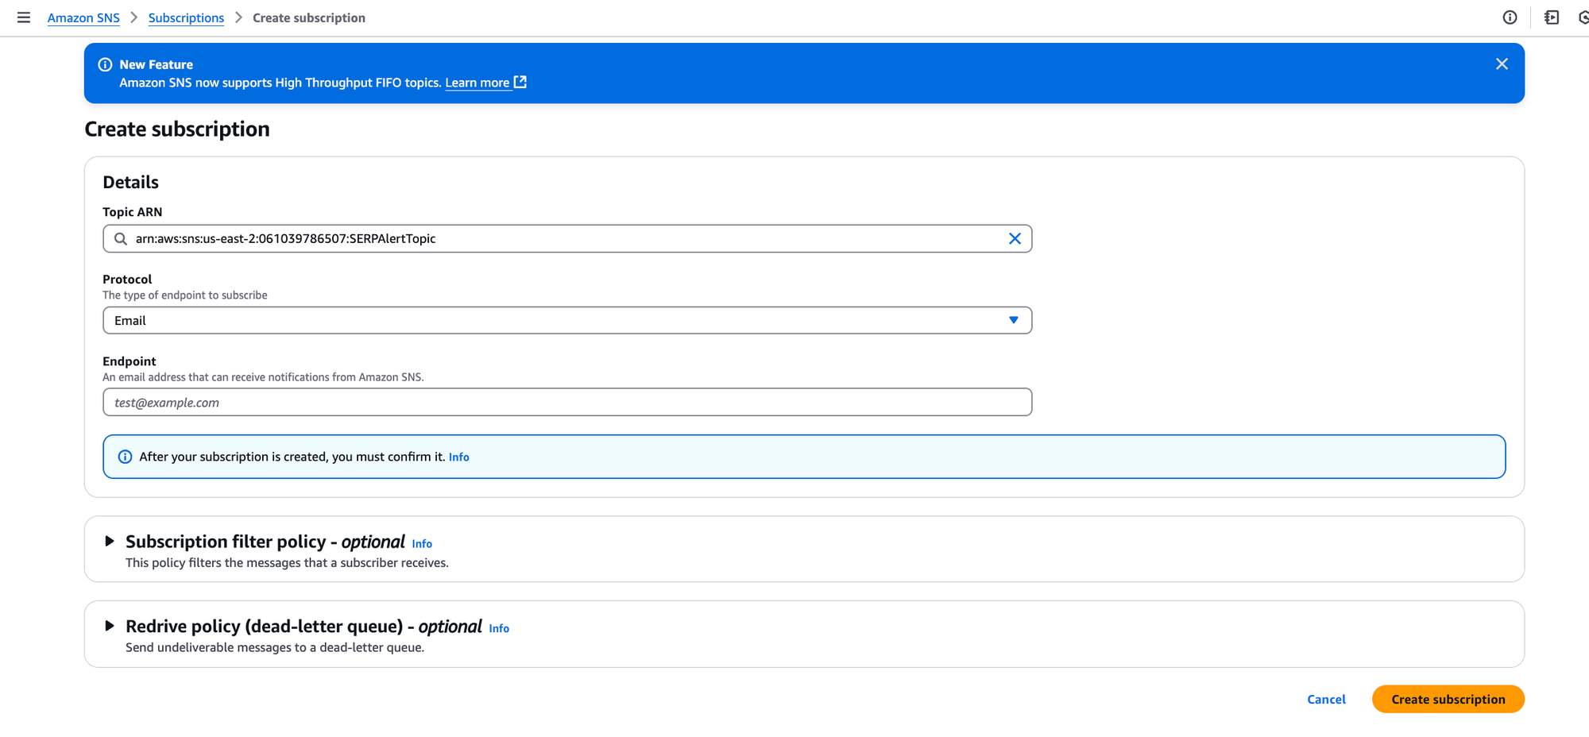This screenshot has width=1589, height=737.
Task: Click Info link next to confirmation notice
Action: point(459,457)
